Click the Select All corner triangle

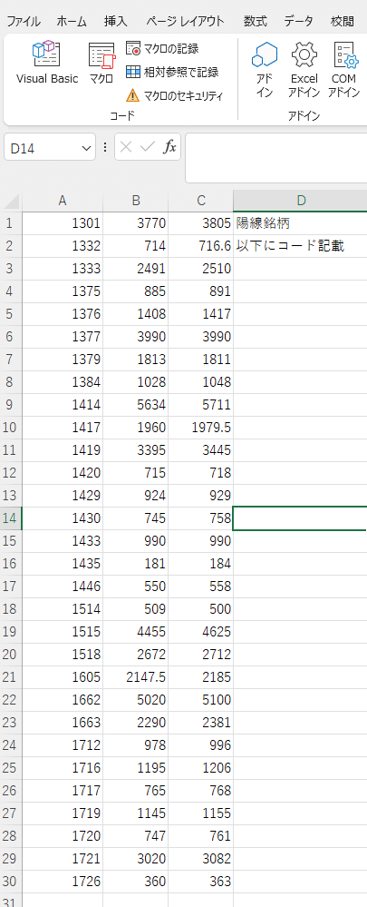click(x=12, y=201)
